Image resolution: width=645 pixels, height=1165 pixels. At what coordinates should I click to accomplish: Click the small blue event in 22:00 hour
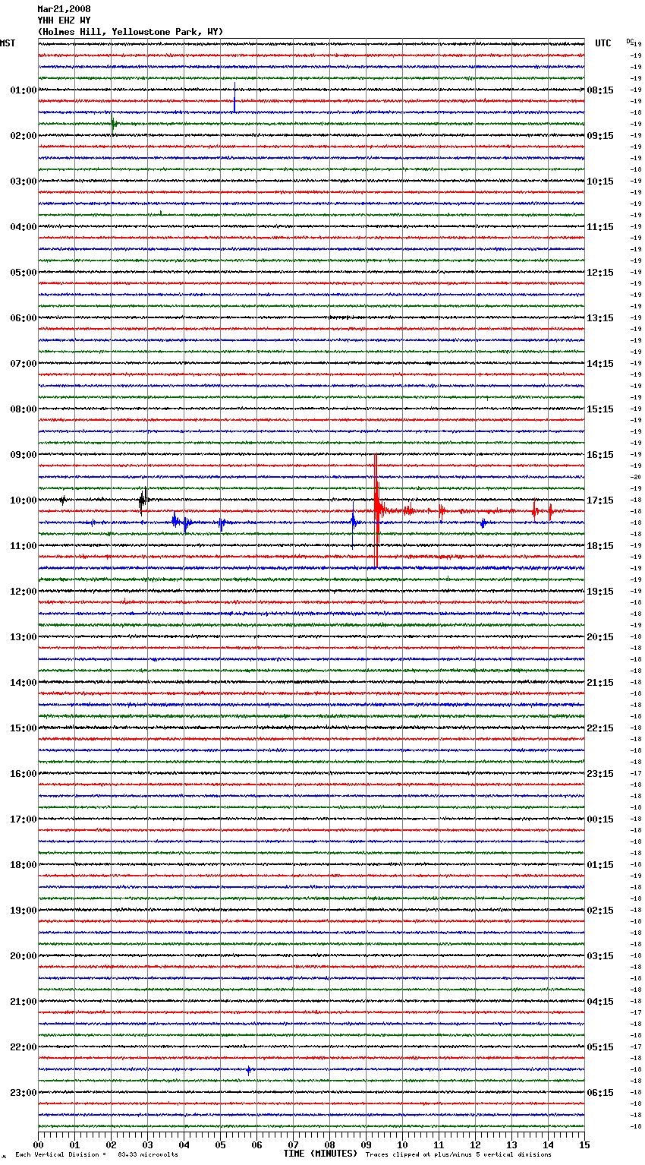click(248, 1070)
